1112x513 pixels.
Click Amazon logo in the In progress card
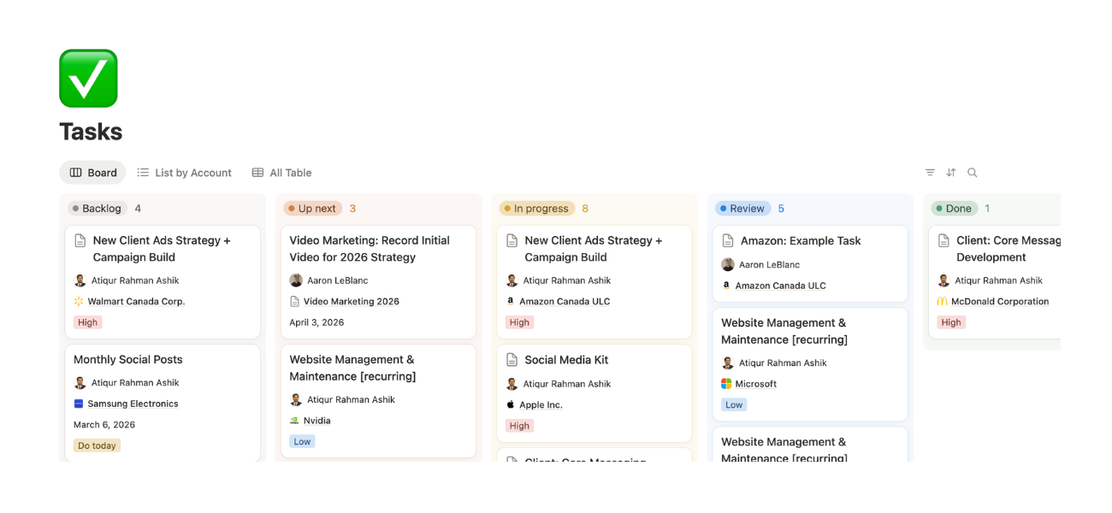pyautogui.click(x=511, y=302)
